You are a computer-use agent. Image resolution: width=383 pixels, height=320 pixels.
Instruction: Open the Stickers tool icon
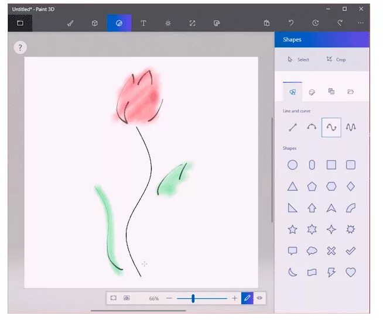(x=217, y=23)
